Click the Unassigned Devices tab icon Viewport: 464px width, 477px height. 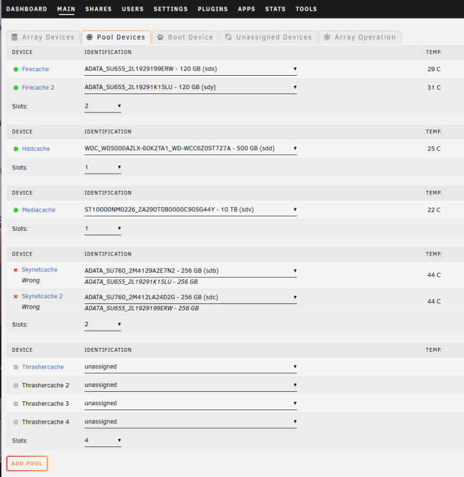(x=228, y=37)
